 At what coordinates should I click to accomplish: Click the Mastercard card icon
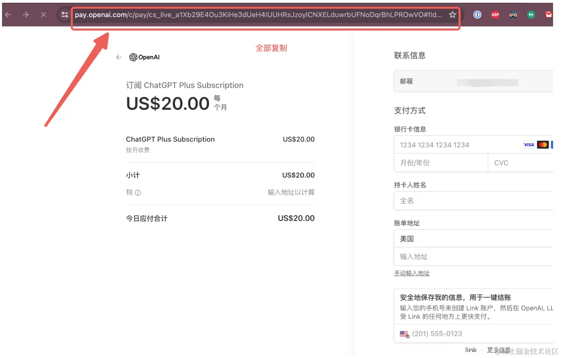tap(543, 145)
